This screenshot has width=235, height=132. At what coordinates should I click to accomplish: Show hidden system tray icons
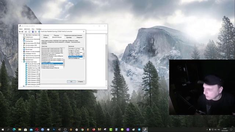tap(207, 129)
